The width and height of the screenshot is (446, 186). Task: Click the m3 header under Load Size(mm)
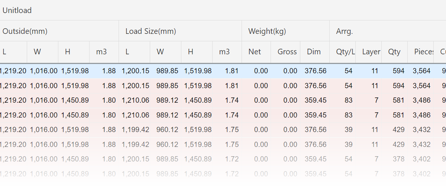224,52
